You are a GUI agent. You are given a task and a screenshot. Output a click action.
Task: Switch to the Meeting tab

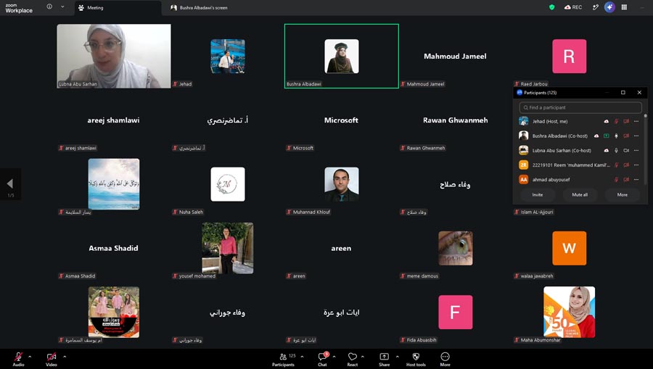tap(118, 8)
